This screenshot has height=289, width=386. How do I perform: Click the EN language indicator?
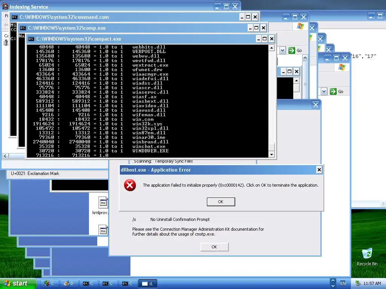[343, 283]
